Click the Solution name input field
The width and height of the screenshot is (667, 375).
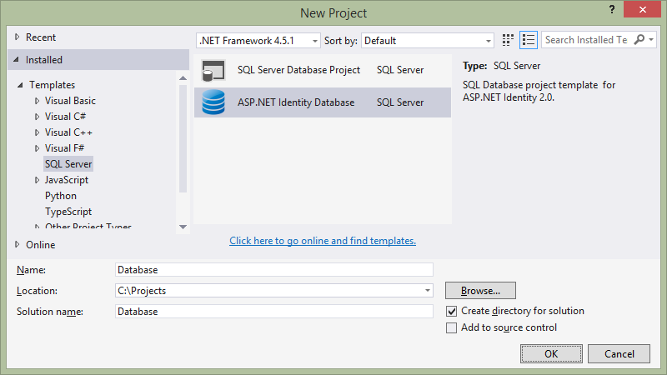point(274,312)
